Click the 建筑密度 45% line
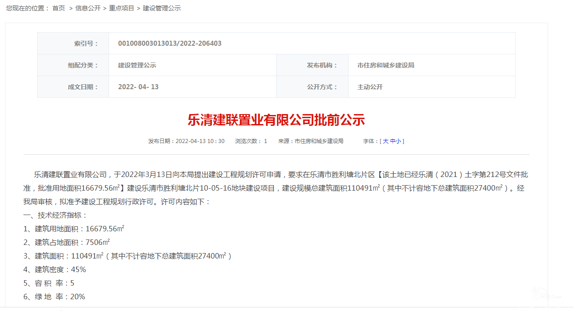 [x=54, y=269]
